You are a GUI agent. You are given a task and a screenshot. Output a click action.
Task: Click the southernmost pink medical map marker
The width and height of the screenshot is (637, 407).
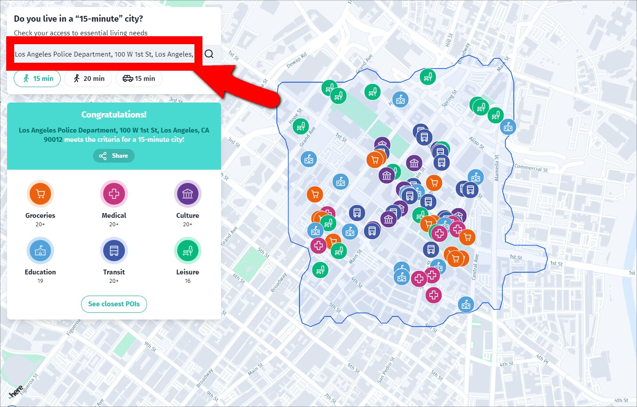[x=434, y=295]
